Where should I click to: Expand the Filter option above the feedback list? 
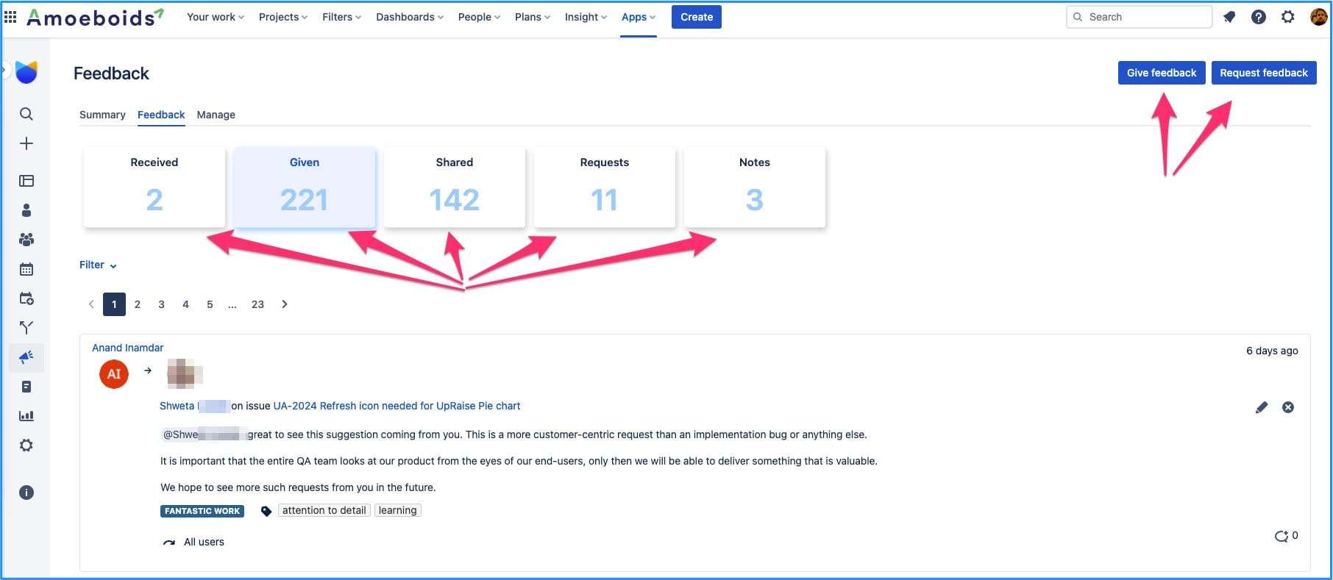[x=98, y=265]
